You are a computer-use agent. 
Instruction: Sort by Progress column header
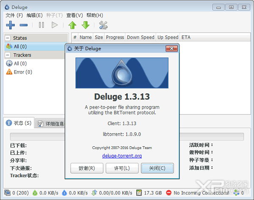point(115,37)
